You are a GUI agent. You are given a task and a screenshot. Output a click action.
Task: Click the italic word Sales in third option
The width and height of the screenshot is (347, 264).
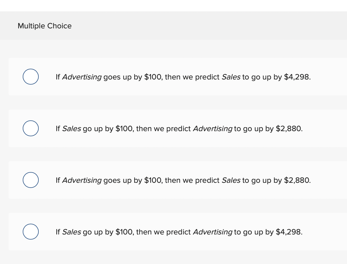pyautogui.click(x=231, y=181)
